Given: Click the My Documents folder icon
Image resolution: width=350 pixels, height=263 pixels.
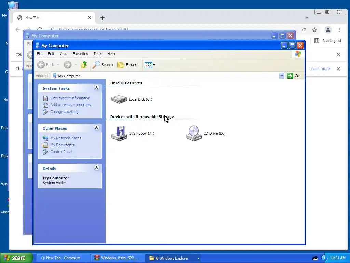Looking at the screenshot, I should click(45, 145).
